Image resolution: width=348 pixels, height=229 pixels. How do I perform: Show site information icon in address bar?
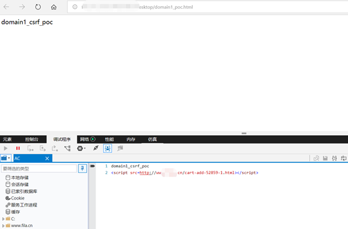click(x=75, y=7)
